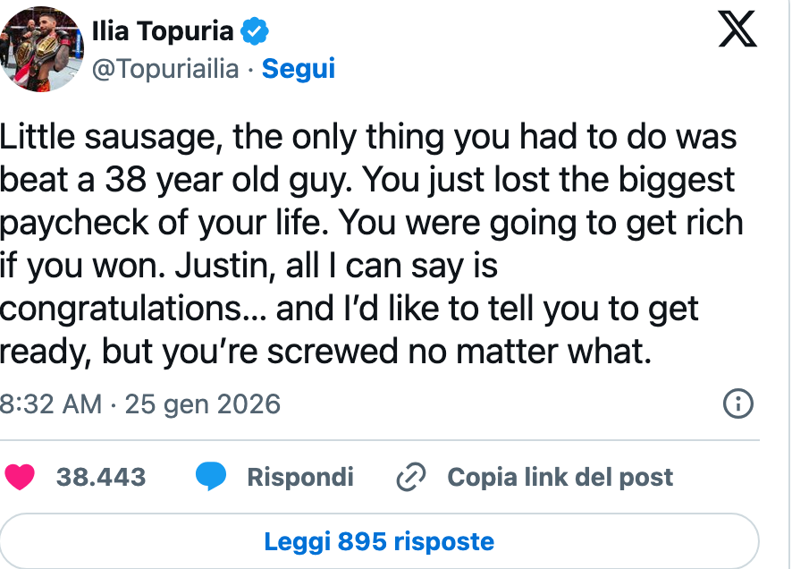Viewport: 792px width, 569px height.
Task: Click the 25 gen 2026 date
Action: tap(203, 403)
